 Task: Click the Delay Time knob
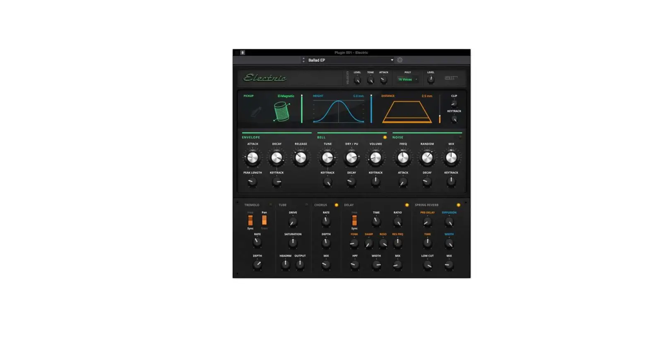point(376,221)
